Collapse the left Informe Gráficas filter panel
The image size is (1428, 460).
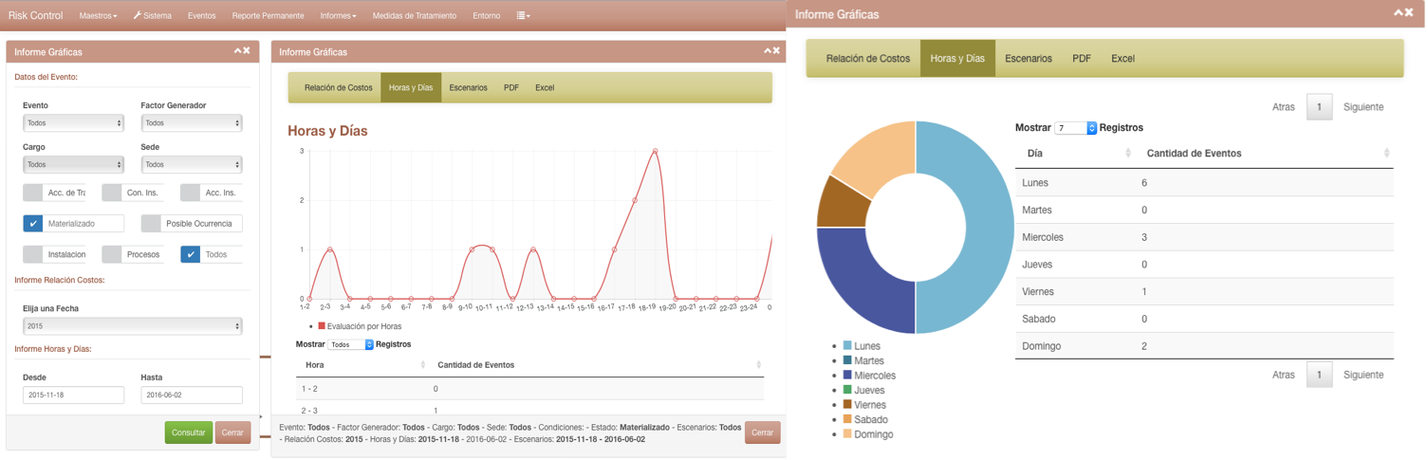237,51
